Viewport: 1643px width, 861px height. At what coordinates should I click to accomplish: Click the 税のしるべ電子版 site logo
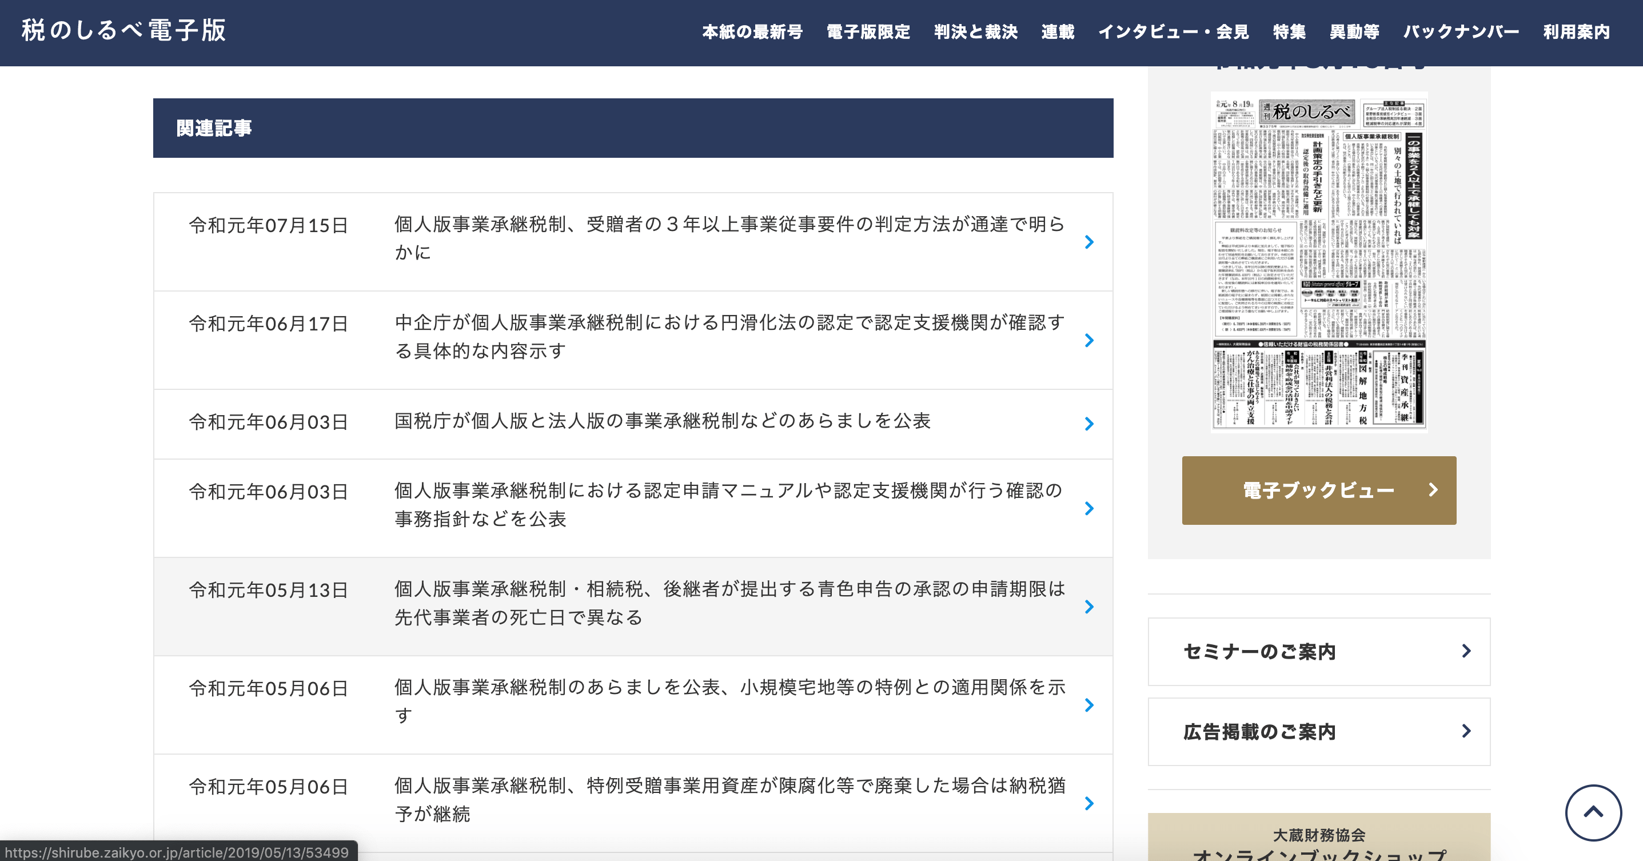pyautogui.click(x=123, y=30)
